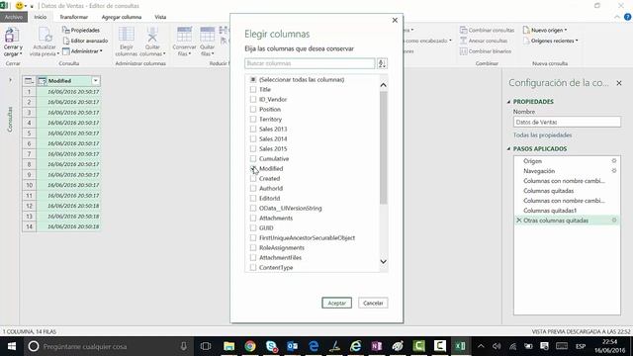The height and width of the screenshot is (356, 633).
Task: Open Skype from the taskbar
Action: (x=271, y=346)
